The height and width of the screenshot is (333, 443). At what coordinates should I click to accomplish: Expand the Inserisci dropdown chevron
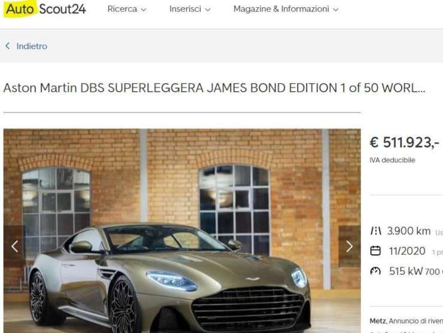coord(208,10)
